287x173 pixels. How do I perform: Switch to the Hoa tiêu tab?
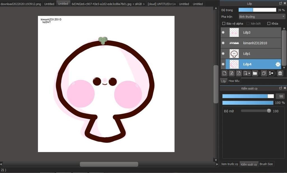(x=234, y=81)
